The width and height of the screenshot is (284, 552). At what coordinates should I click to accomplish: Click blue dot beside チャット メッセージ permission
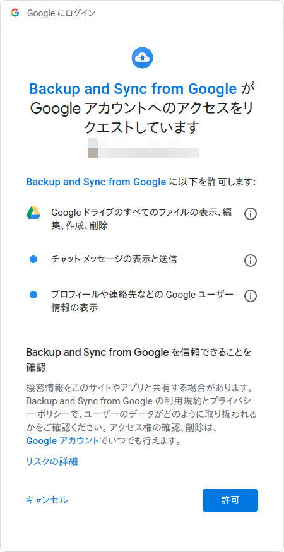[33, 259]
